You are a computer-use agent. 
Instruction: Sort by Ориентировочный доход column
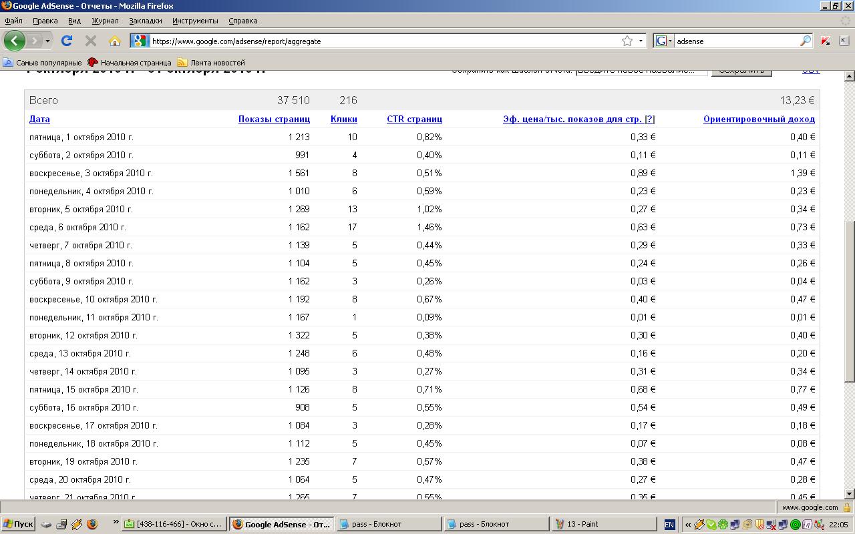pyautogui.click(x=758, y=119)
